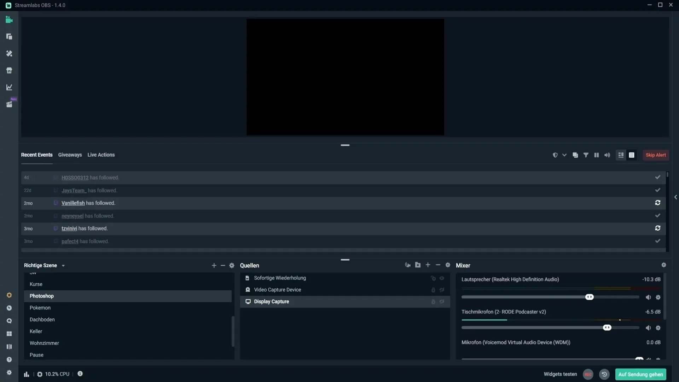Remove the selected source with Quellen minus
Screen dimensions: 679x382
point(438,265)
